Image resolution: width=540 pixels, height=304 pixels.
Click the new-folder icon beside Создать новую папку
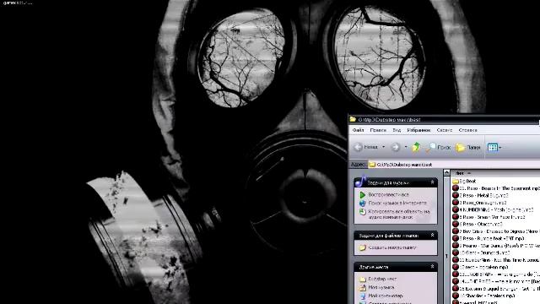362,247
